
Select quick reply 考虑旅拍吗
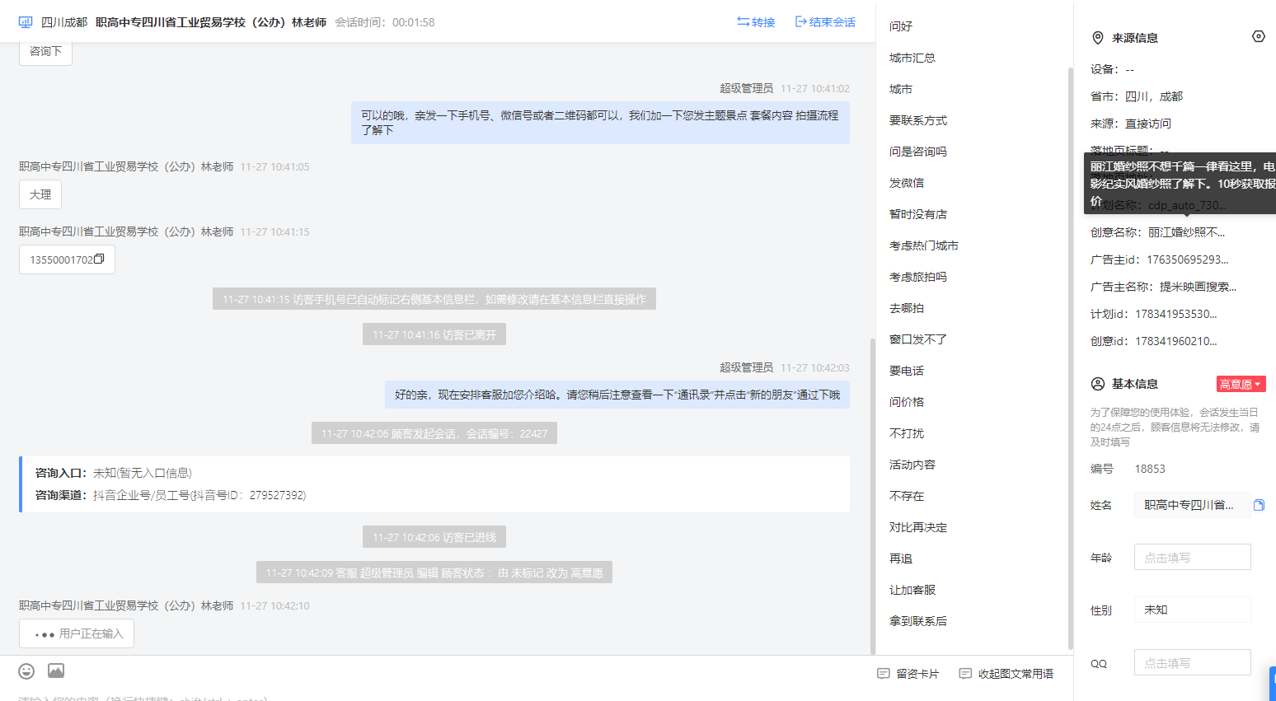tap(918, 277)
